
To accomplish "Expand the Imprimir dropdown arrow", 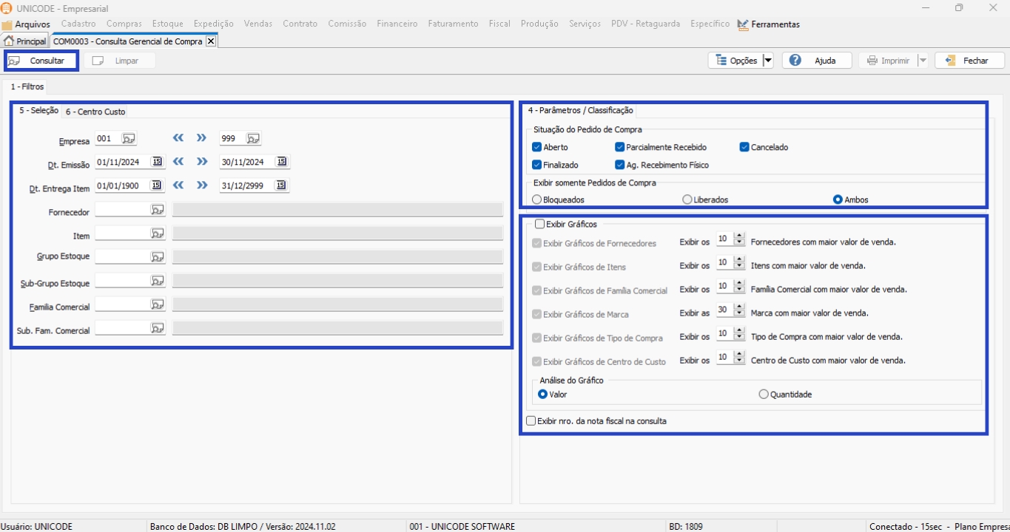I will point(923,61).
